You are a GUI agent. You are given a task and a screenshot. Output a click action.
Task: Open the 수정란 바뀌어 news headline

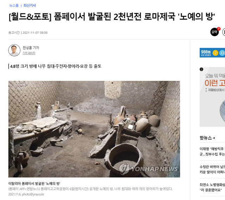tap(212, 169)
